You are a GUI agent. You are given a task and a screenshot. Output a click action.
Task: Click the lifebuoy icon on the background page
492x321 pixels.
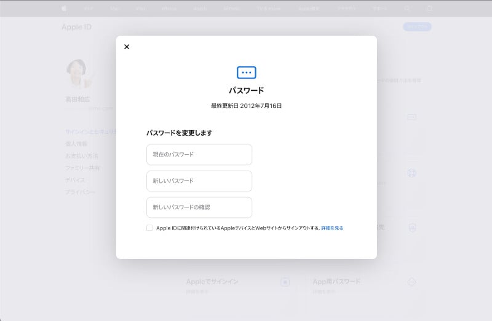411,173
